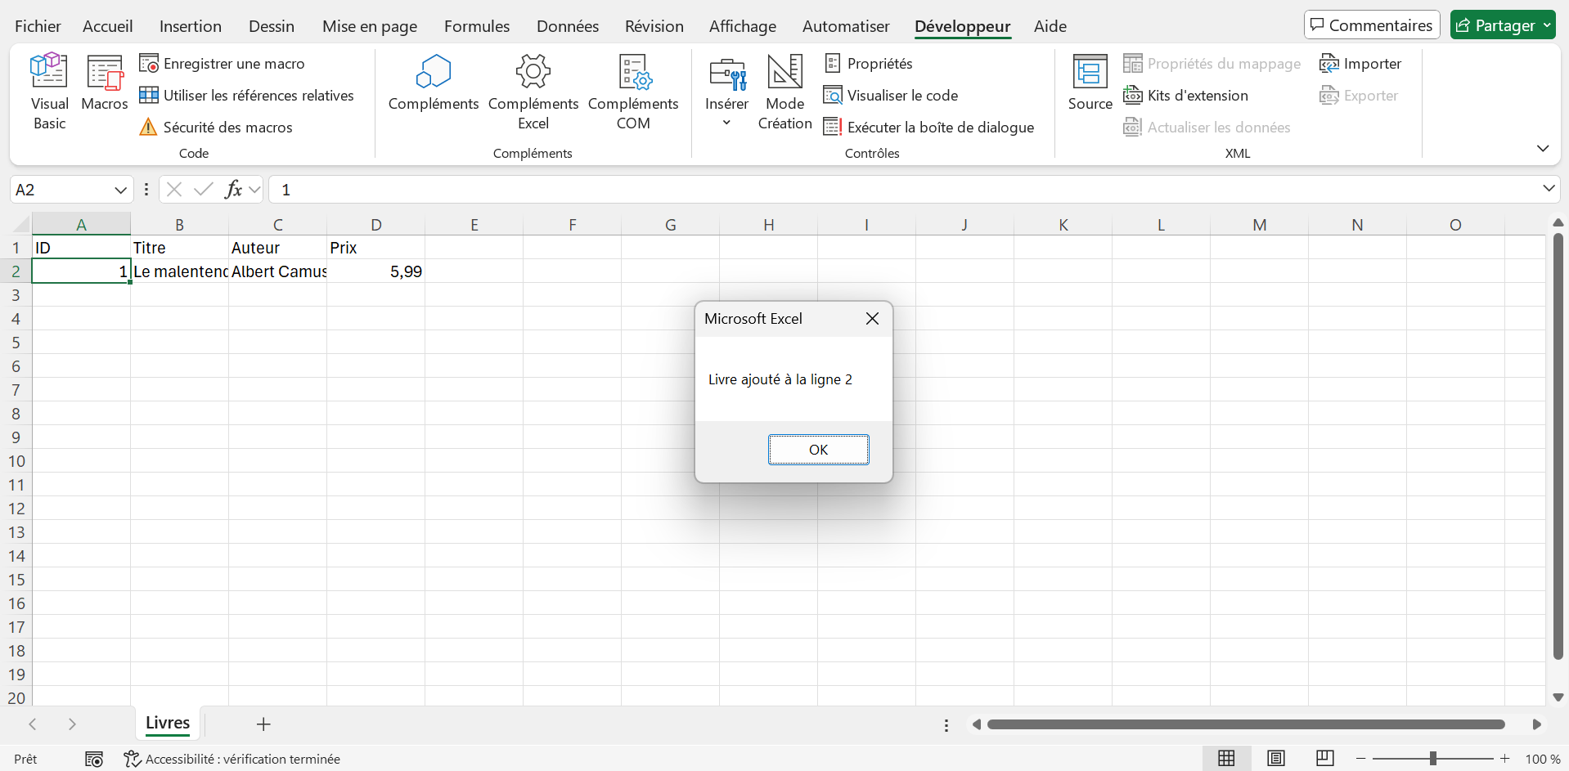Open the Compléments add-ins button

point(434,83)
